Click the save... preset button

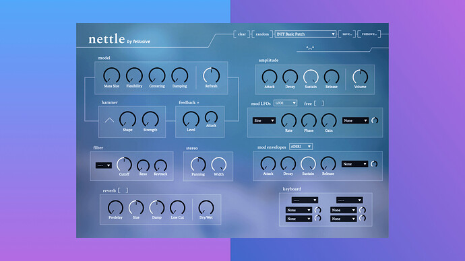pyautogui.click(x=347, y=34)
